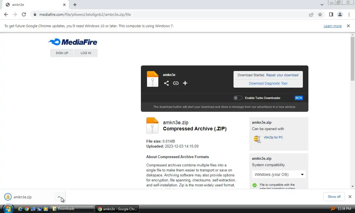Open a new tab with the plus button
355x213 pixels.
tap(75, 5)
